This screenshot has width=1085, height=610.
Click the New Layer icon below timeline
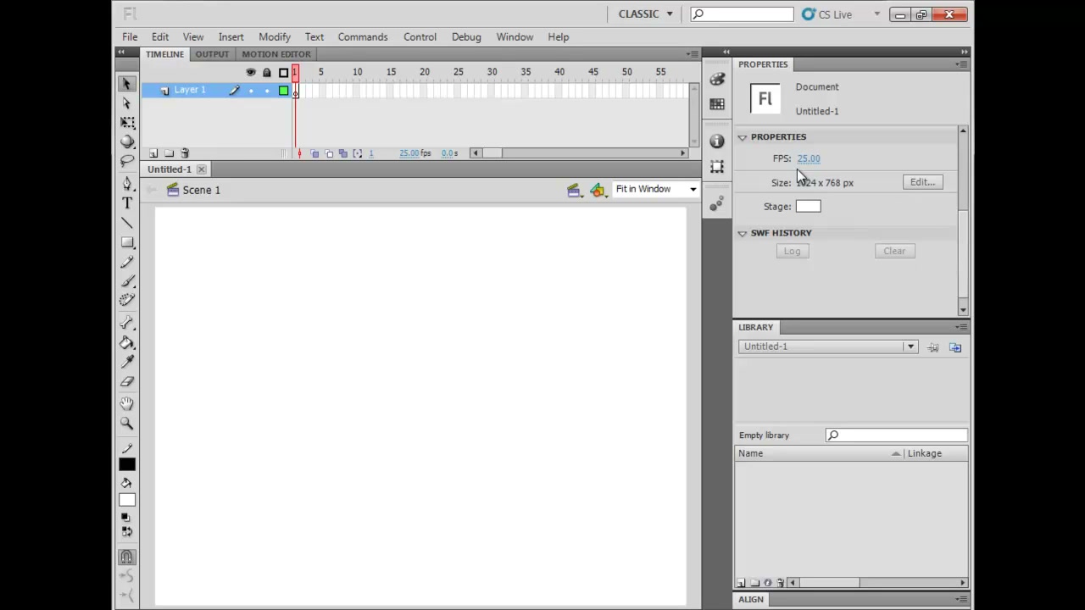pos(153,153)
